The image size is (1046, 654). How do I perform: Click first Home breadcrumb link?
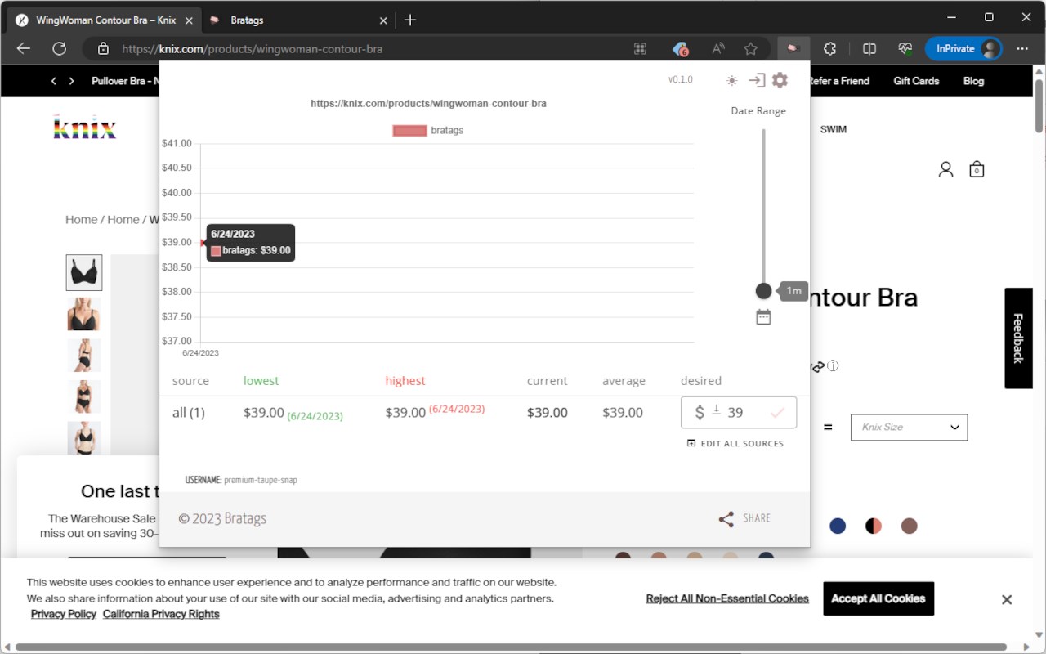coord(82,219)
